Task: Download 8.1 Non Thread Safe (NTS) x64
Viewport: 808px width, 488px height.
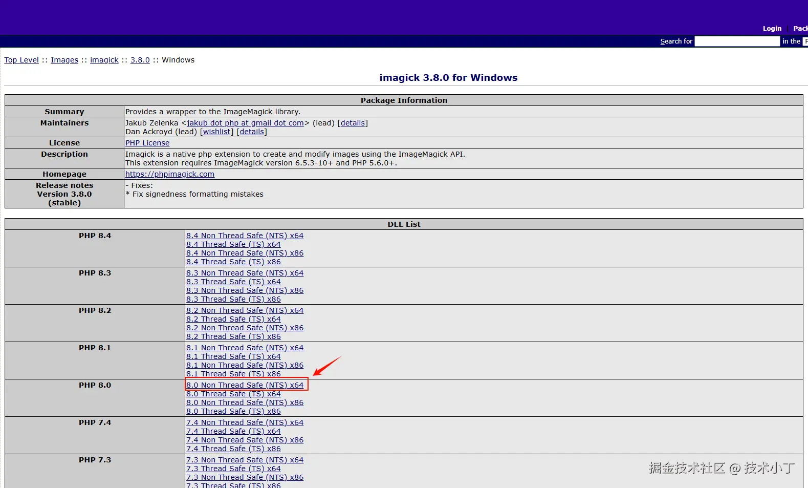Action: [245, 348]
